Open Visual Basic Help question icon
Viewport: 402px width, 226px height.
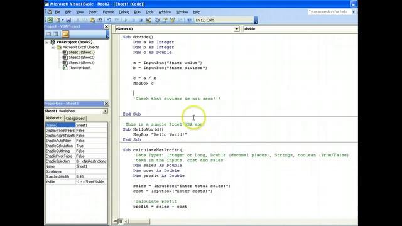tap(189, 20)
